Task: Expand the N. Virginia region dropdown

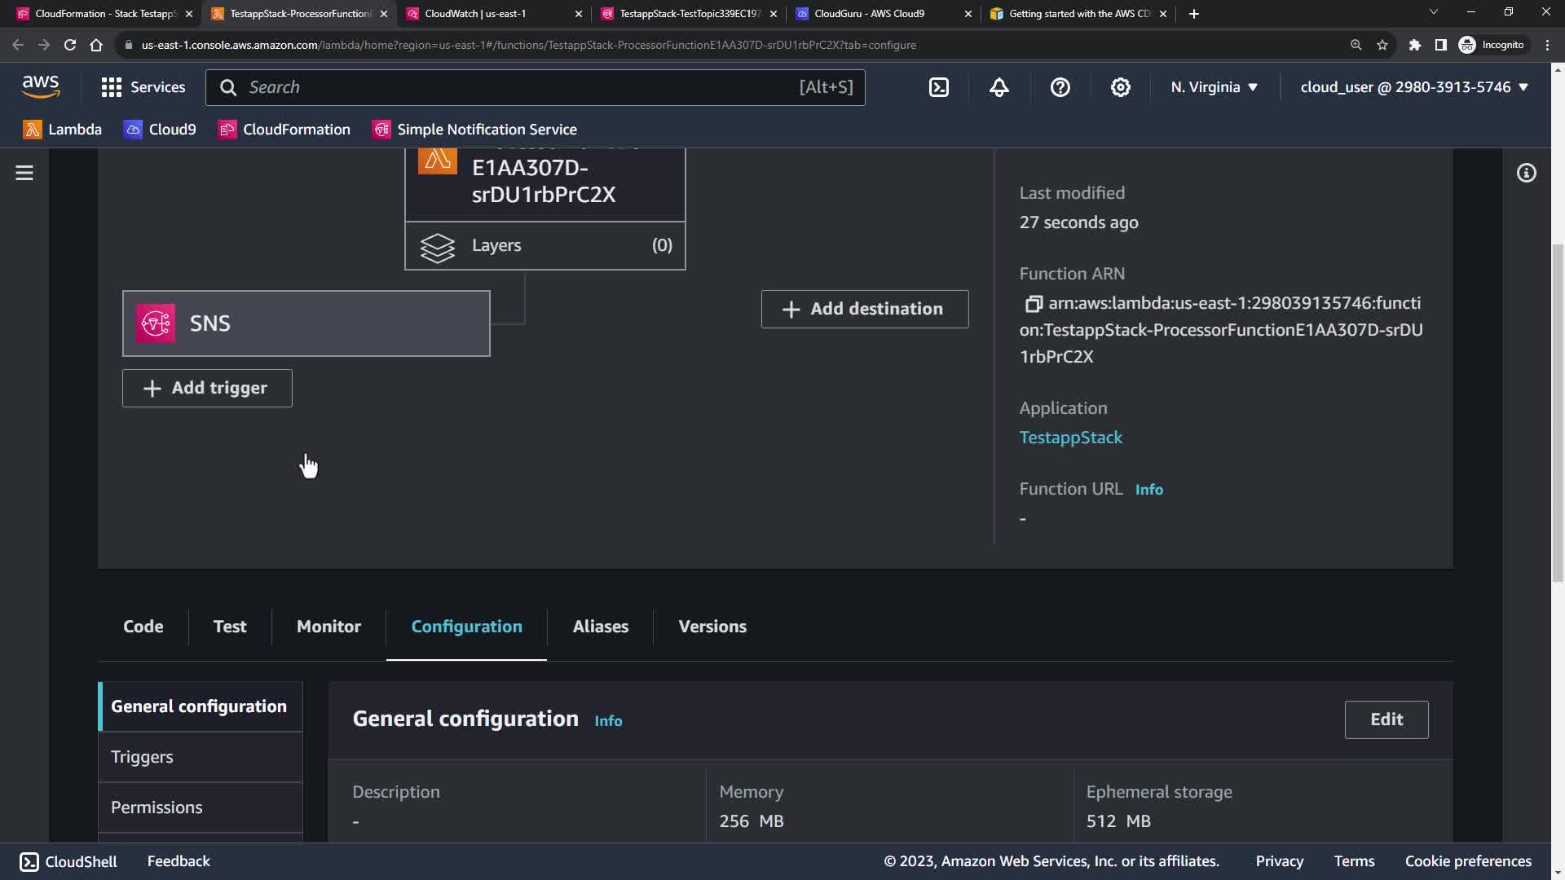Action: 1214,87
